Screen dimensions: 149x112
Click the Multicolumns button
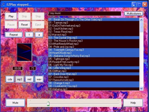click(134, 14)
